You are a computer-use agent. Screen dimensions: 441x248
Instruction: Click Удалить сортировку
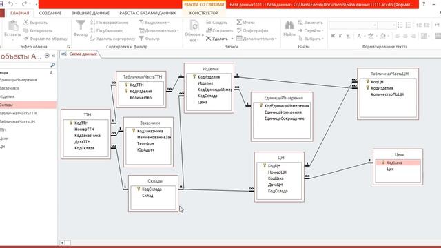[x=112, y=39]
